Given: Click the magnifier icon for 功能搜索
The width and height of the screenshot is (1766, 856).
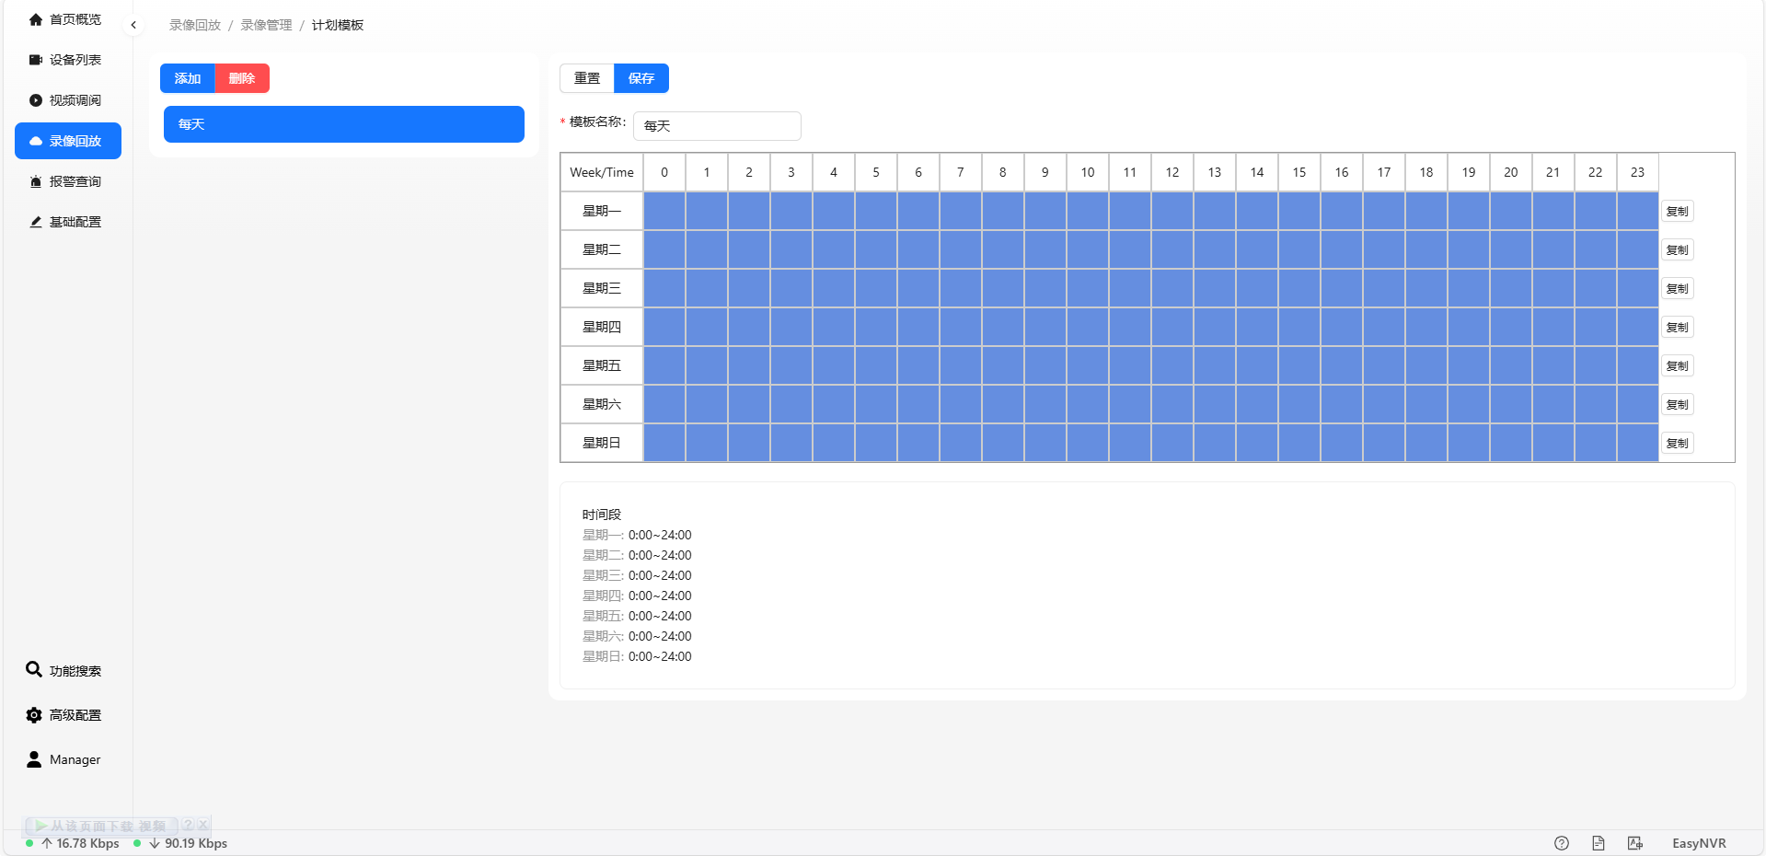Looking at the screenshot, I should click(34, 669).
